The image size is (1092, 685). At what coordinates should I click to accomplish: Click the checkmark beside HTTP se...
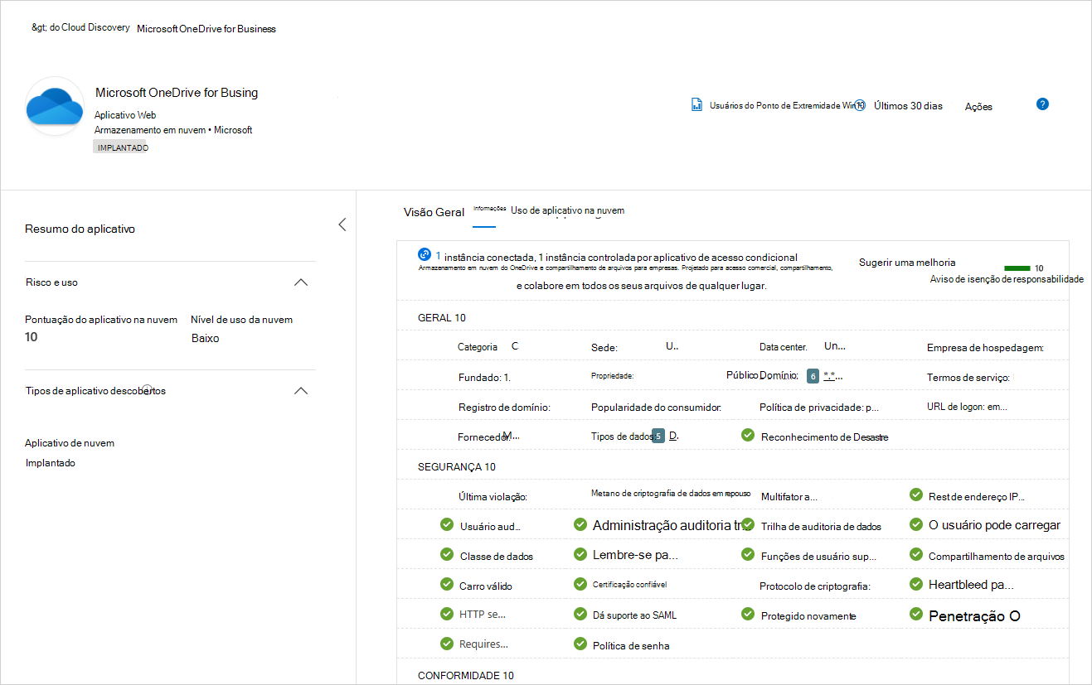(447, 614)
